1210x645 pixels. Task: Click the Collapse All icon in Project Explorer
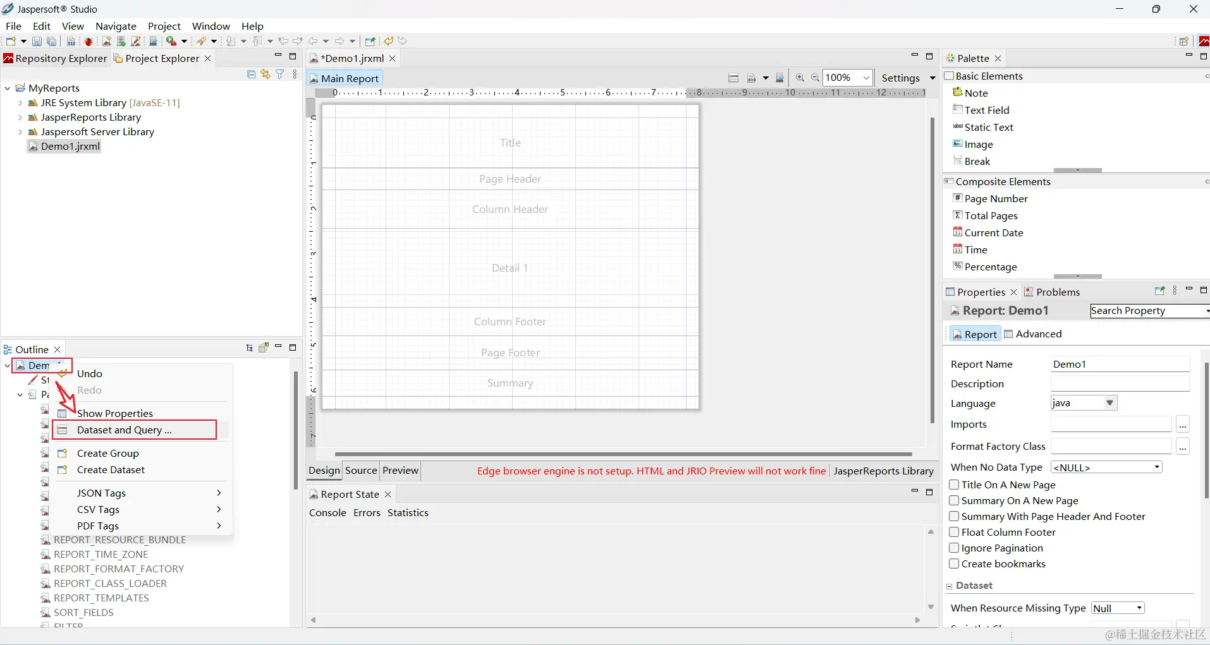pyautogui.click(x=251, y=75)
